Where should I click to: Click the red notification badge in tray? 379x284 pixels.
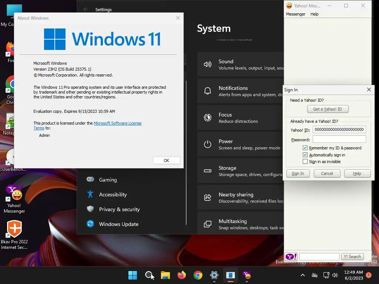(x=369, y=275)
